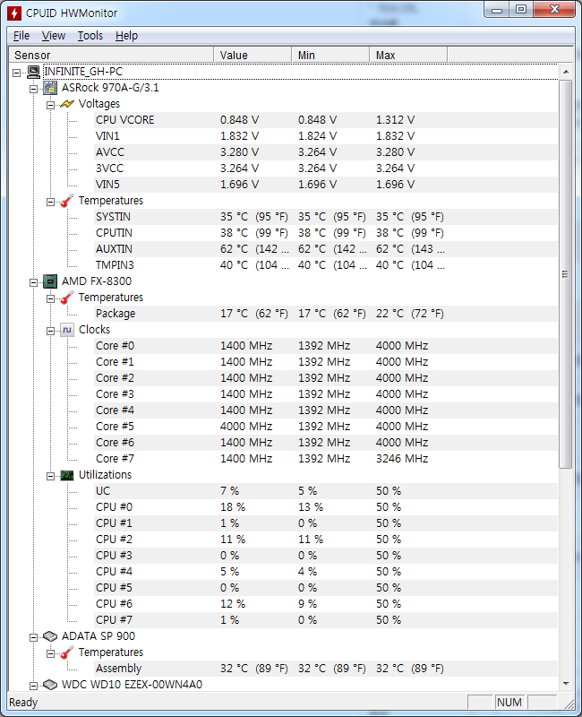Click the INFINITE_GH-PC computer icon
The height and width of the screenshot is (717, 582).
[x=34, y=72]
